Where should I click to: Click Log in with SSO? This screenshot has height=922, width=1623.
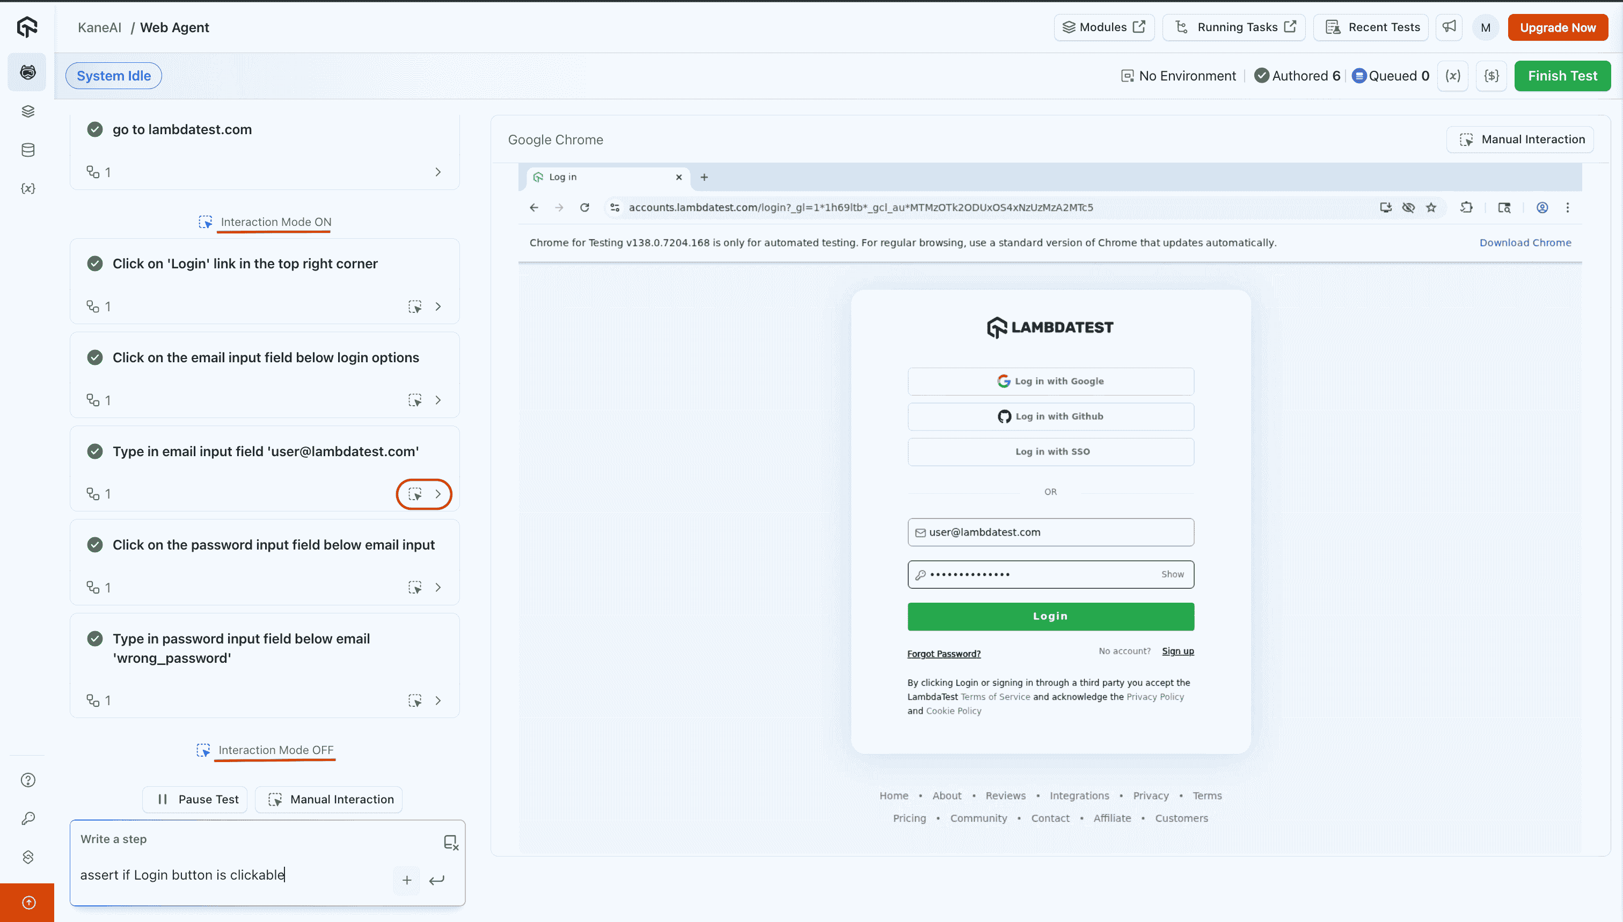click(x=1050, y=451)
